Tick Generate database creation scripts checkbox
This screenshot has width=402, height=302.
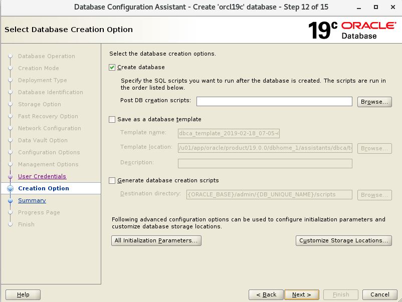(112, 181)
